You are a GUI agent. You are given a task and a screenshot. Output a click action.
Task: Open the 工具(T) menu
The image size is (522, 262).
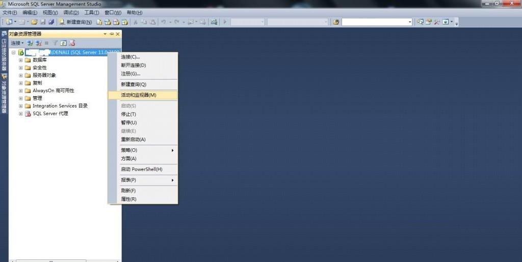click(x=92, y=13)
